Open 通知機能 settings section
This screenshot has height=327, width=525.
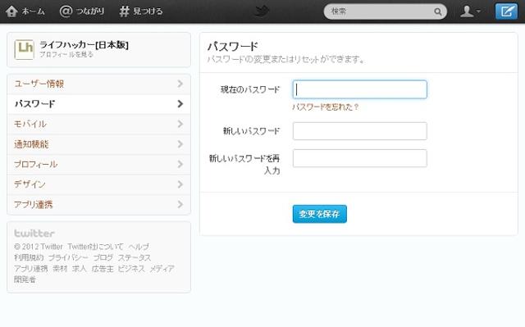pos(98,144)
